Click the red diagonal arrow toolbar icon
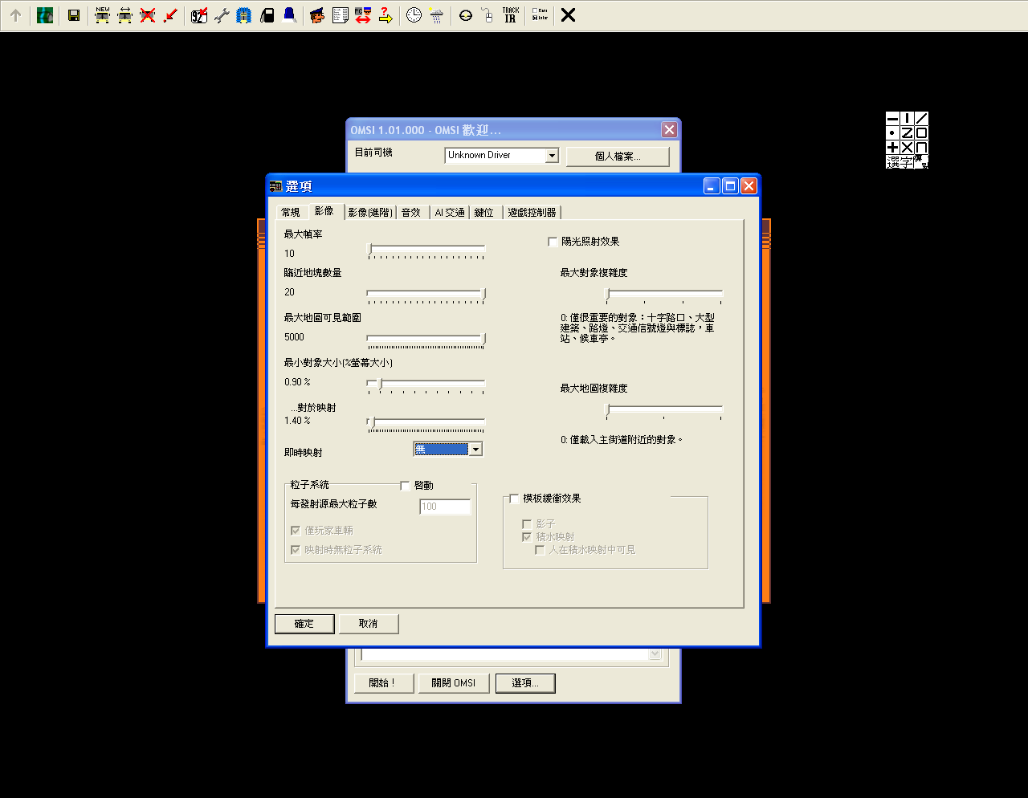Screen dimensions: 1028x798 [x=170, y=15]
